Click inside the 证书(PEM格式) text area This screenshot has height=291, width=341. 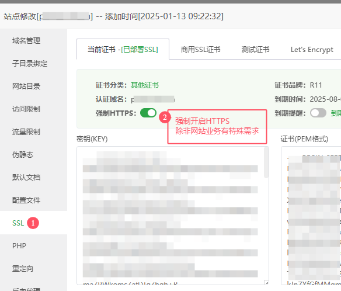point(311,216)
